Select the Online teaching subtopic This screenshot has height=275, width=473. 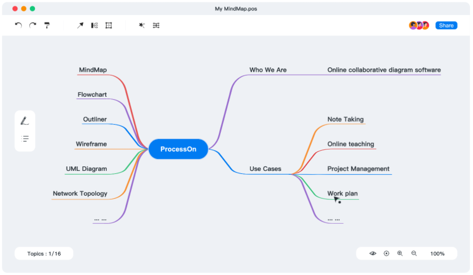pos(350,144)
